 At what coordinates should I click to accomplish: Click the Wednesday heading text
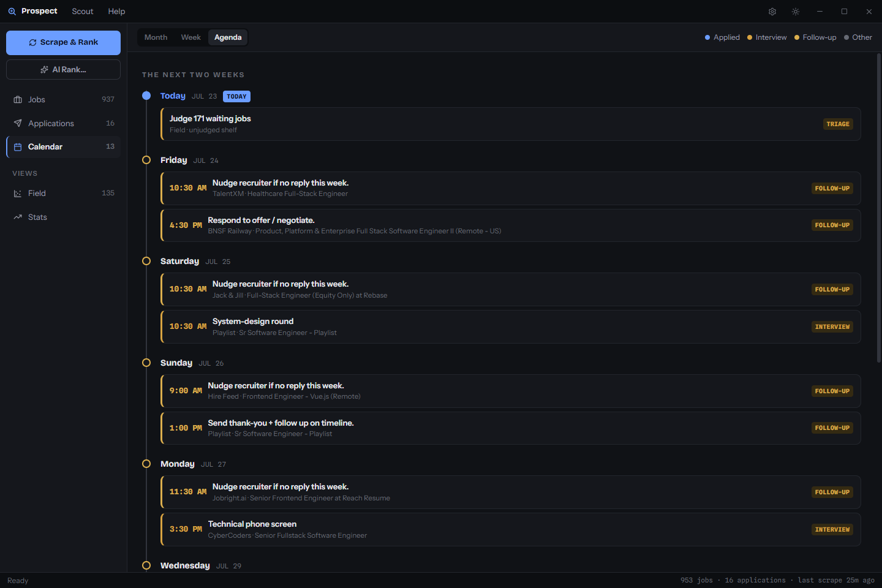(x=185, y=565)
